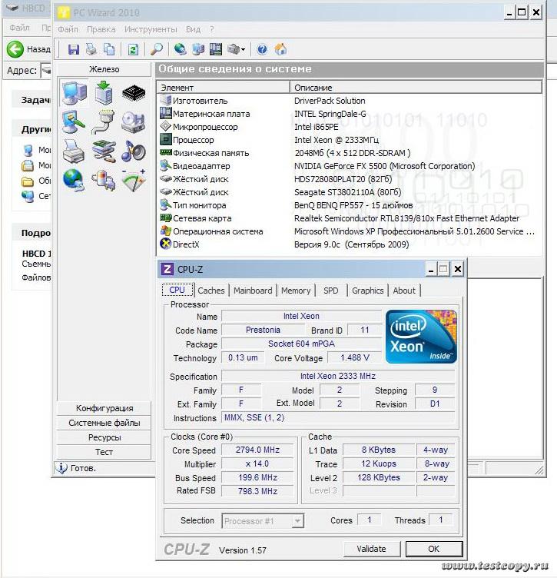Expand the Системные файлы section
This screenshot has height=578, width=557.
point(104,423)
